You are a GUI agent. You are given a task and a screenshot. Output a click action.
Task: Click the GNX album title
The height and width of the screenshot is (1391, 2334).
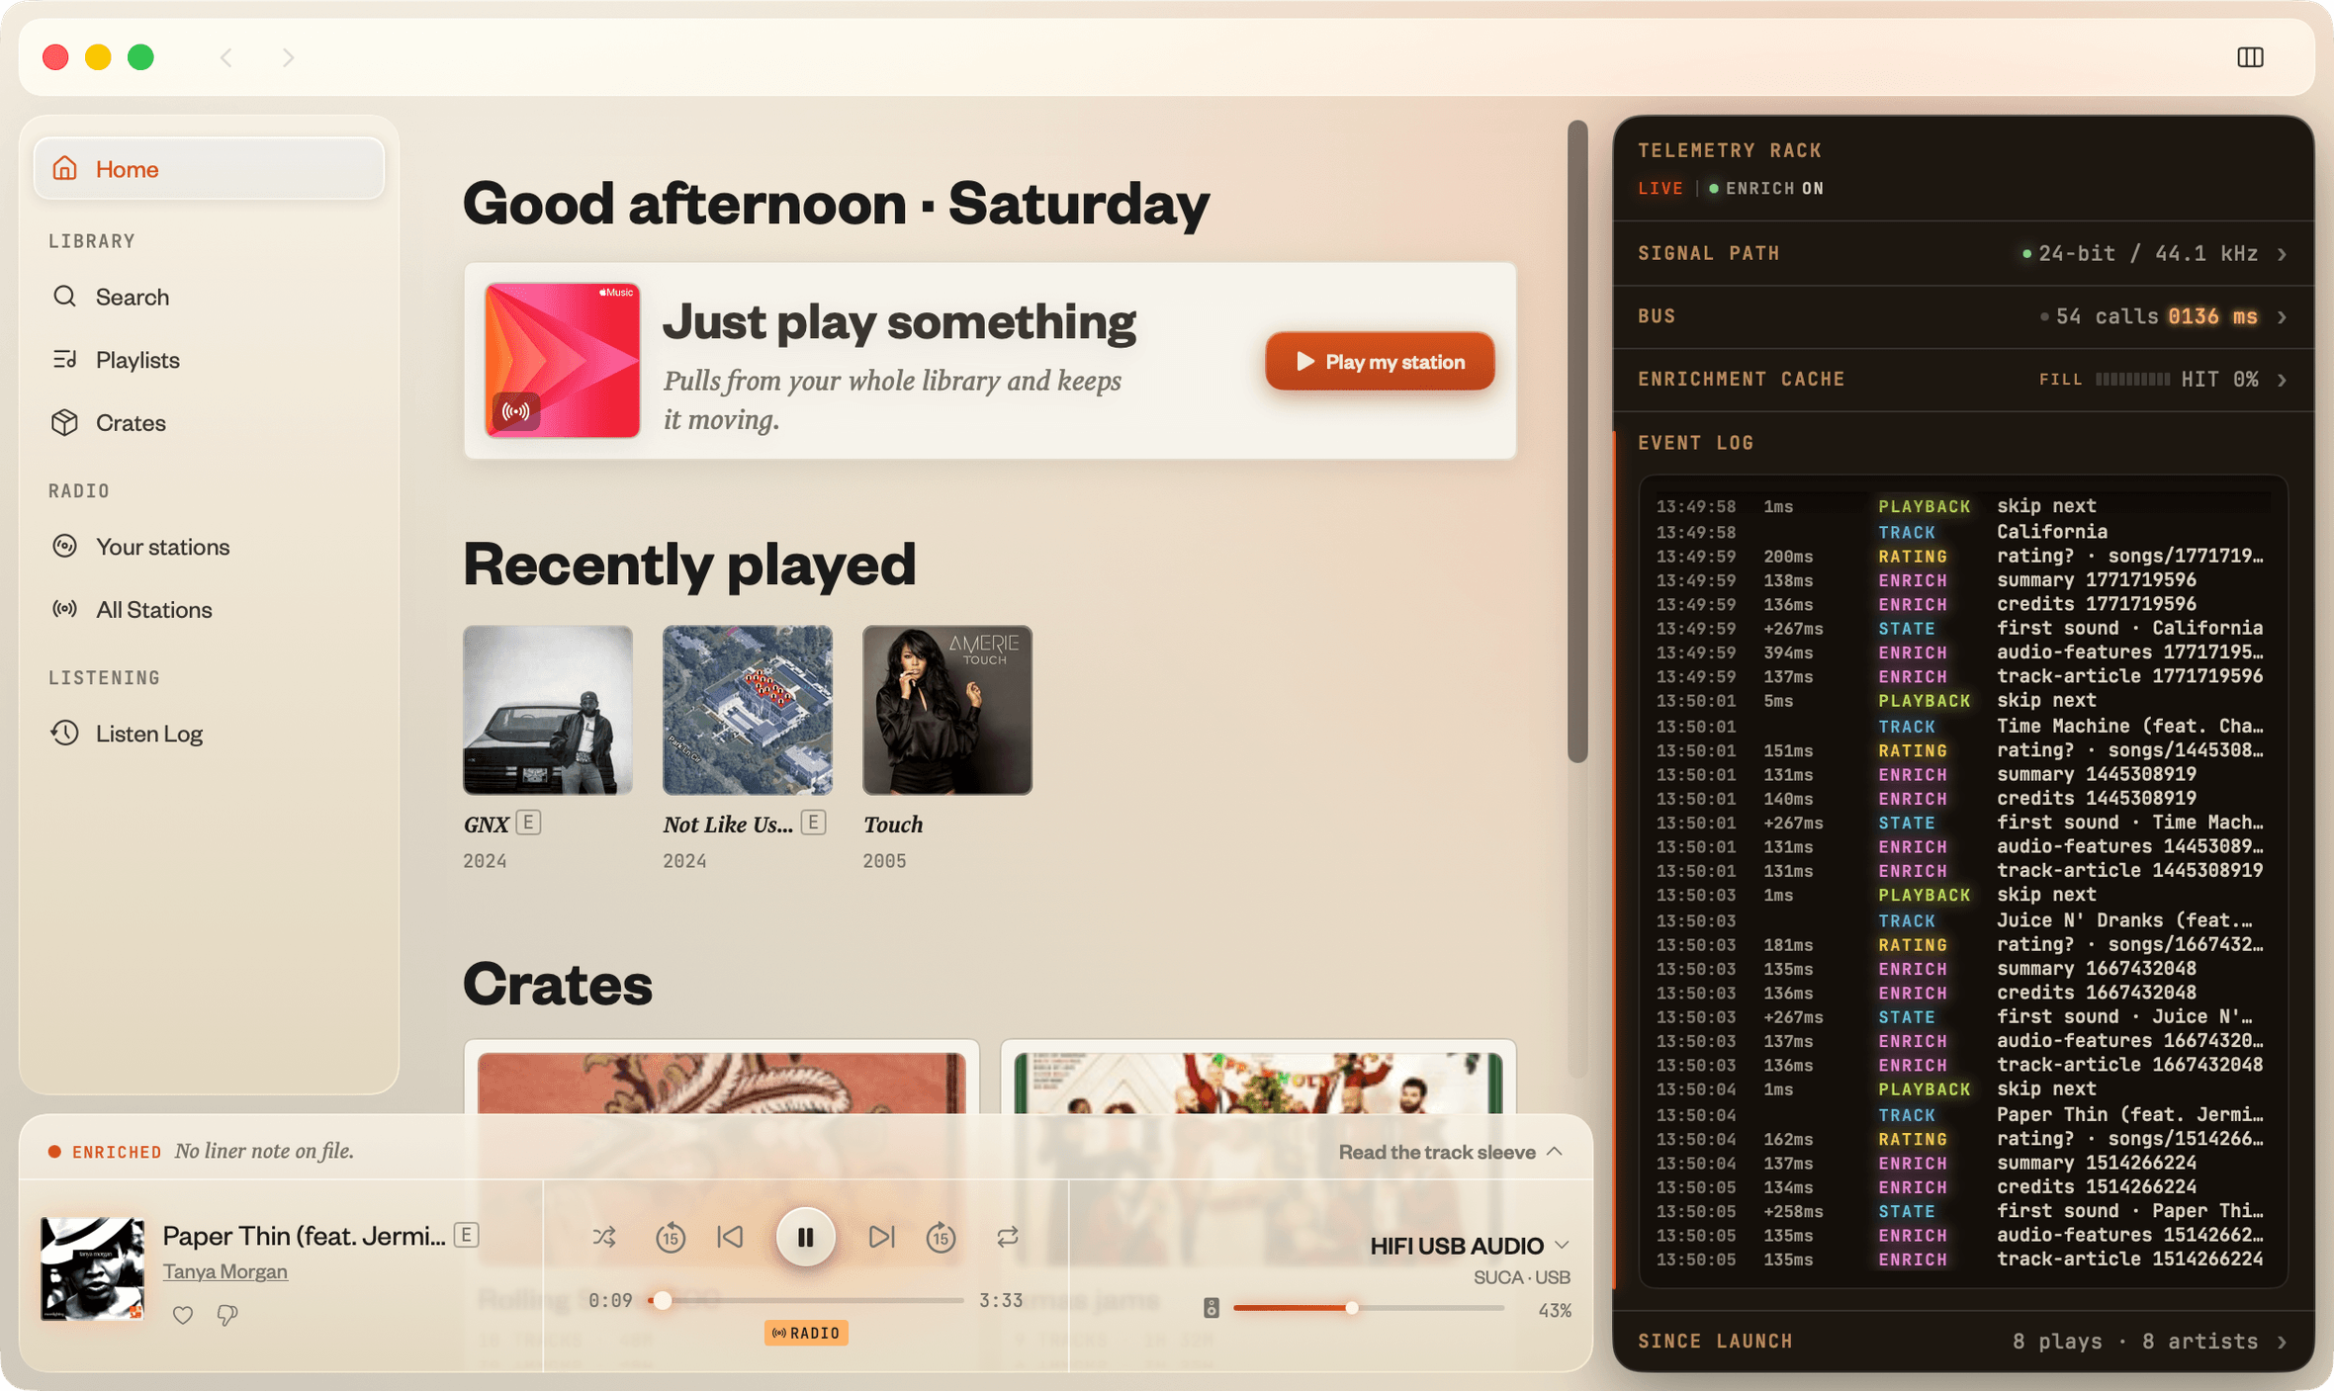pos(486,825)
